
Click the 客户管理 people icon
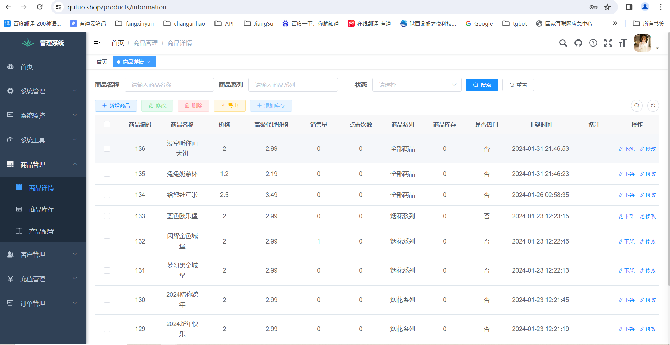tap(10, 254)
